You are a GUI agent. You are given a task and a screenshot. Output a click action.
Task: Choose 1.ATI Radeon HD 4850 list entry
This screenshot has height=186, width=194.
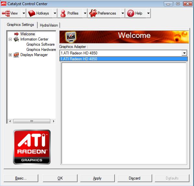click(124, 59)
